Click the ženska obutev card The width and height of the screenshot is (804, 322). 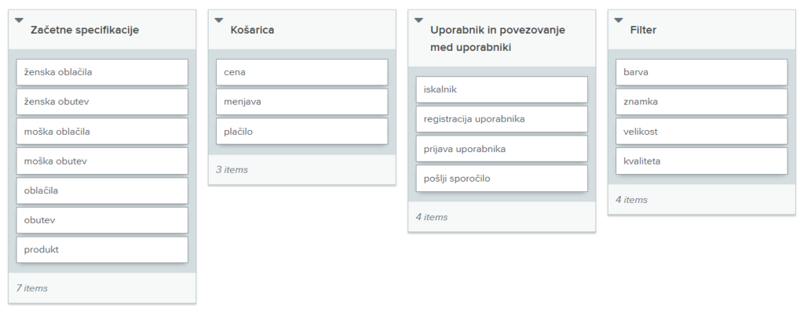tap(102, 102)
